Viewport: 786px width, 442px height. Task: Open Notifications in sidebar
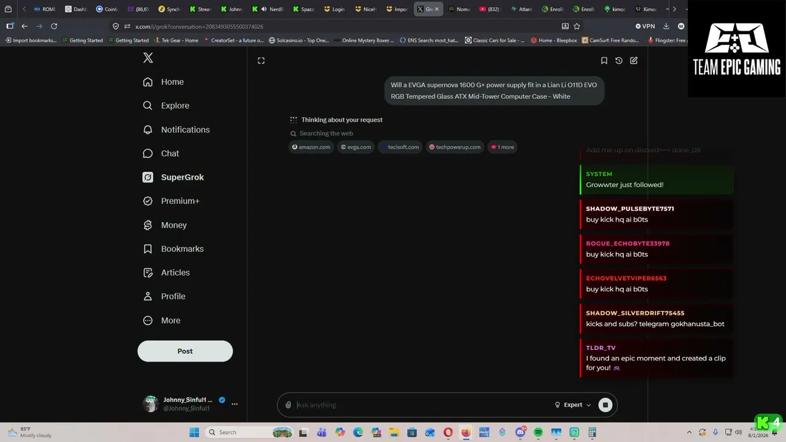pos(176,130)
